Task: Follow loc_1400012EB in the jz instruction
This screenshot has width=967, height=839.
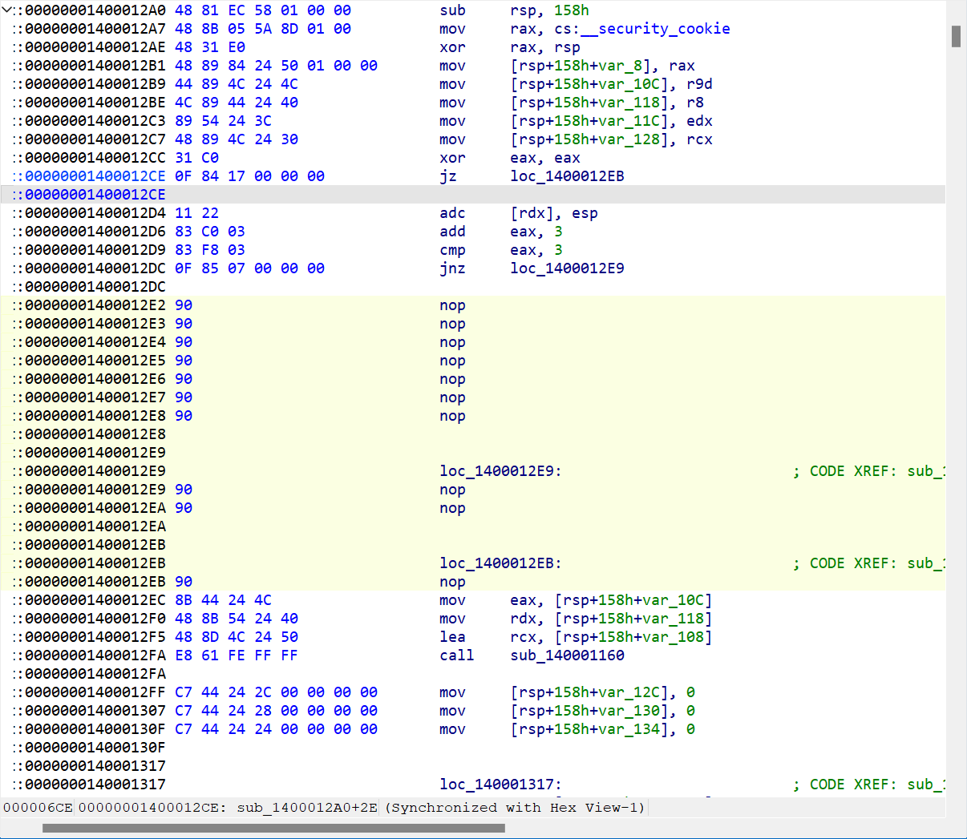Action: [x=567, y=176]
